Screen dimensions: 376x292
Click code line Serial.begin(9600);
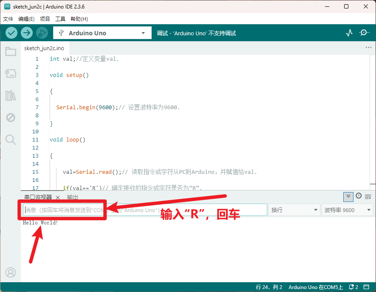pyautogui.click(x=87, y=107)
